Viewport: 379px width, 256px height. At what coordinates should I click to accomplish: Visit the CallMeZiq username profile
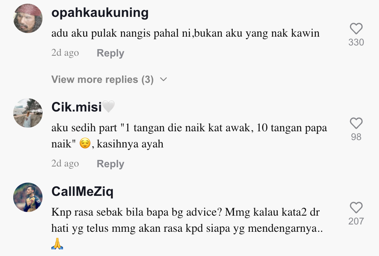click(82, 191)
